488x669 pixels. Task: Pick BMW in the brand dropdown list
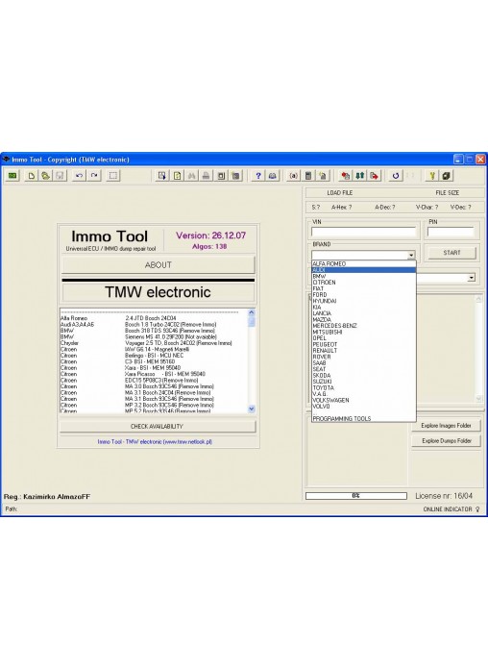point(364,276)
